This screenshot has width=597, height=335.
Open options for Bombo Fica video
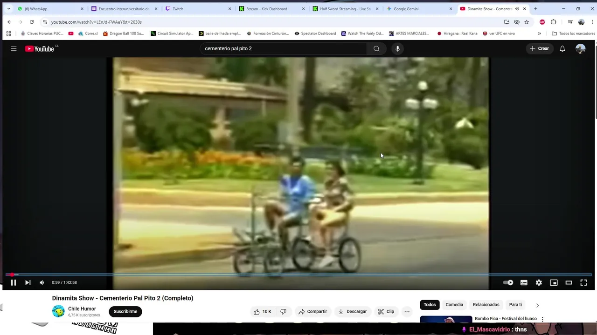tap(542, 319)
